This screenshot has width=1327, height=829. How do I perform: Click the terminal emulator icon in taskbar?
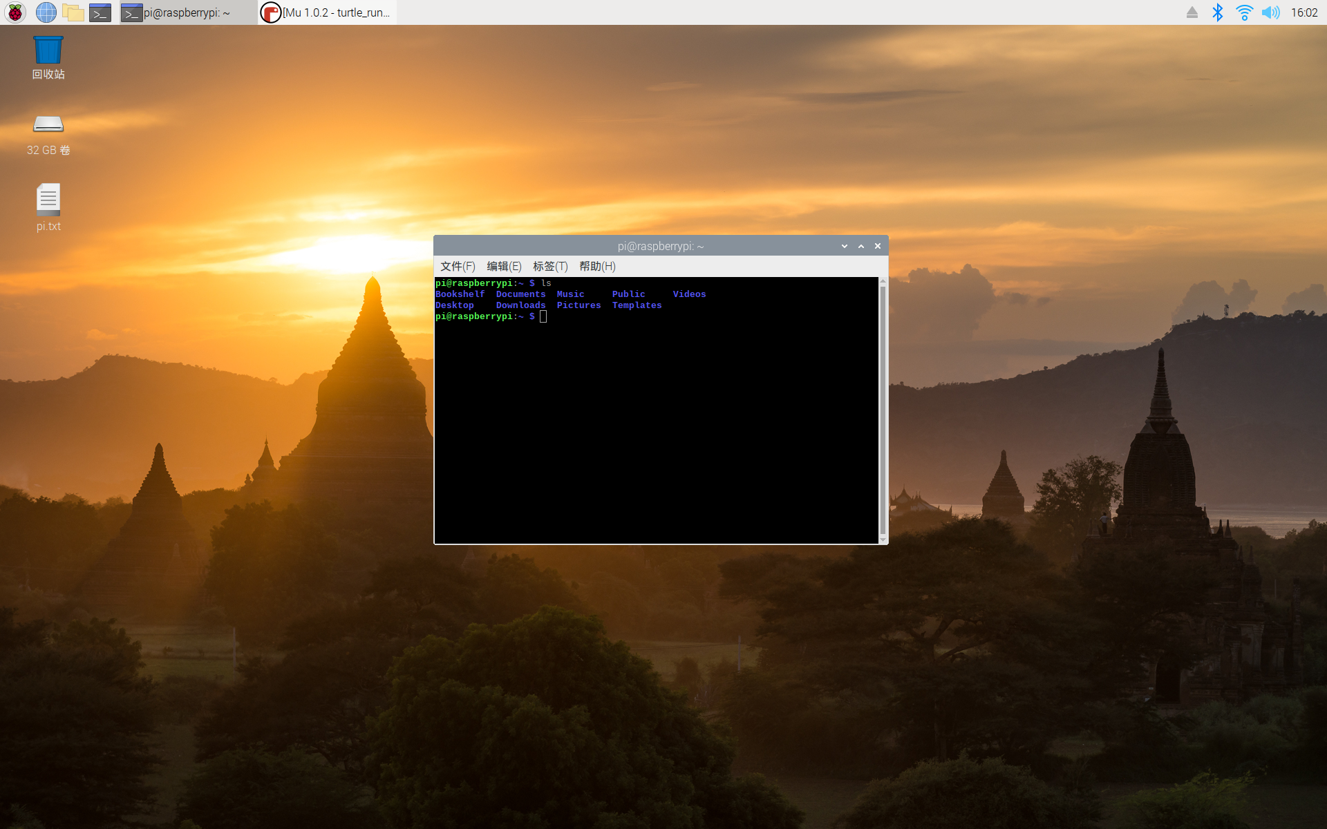(100, 12)
